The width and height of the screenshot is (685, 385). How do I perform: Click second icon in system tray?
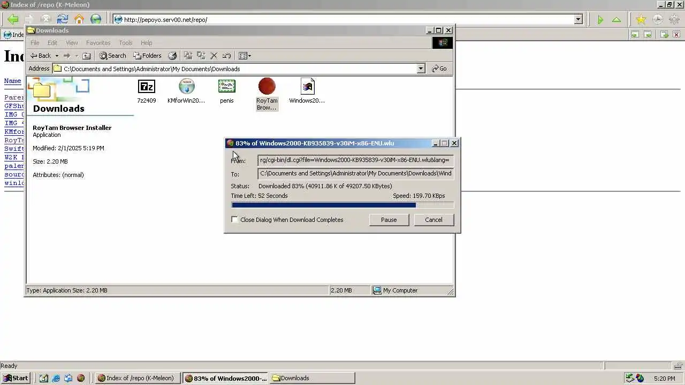(x=640, y=378)
